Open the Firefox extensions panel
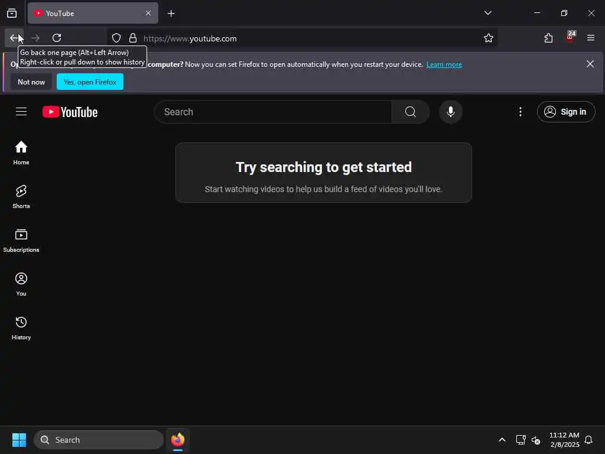 click(x=548, y=38)
